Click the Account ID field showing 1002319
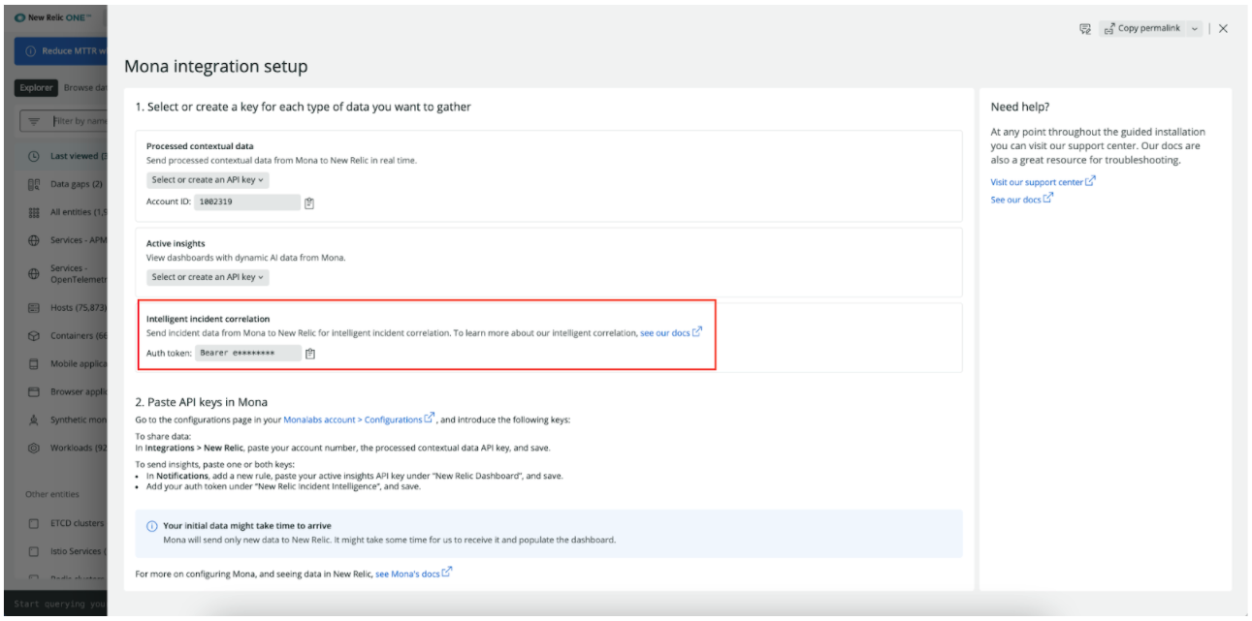The image size is (1252, 621). 247,202
